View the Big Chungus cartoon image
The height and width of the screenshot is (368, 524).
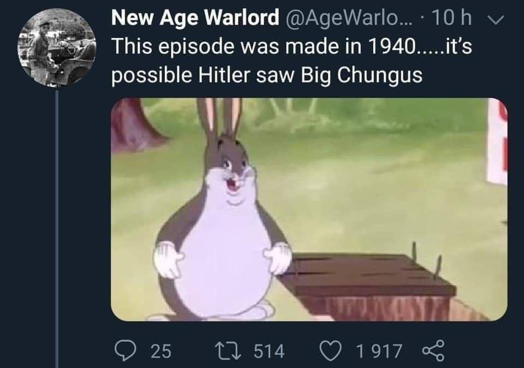[309, 210]
